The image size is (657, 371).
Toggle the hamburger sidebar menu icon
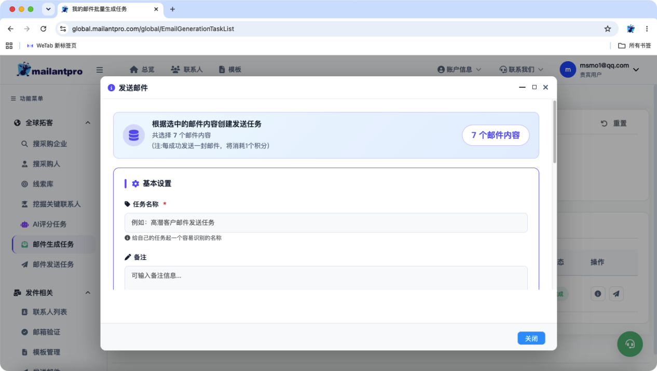click(x=100, y=70)
